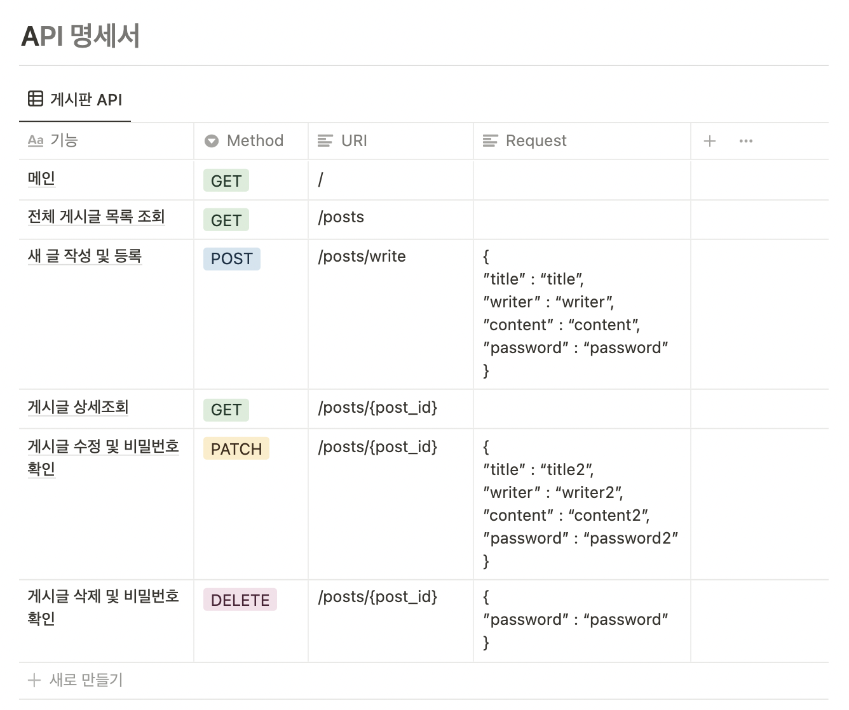Image resolution: width=849 pixels, height=710 pixels.
Task: Click the Request body of the DELETE row
Action: (582, 620)
